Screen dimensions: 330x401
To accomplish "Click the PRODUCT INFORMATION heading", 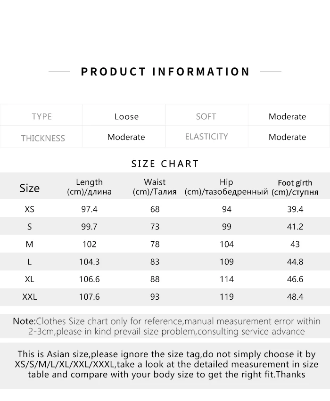I will point(165,72).
